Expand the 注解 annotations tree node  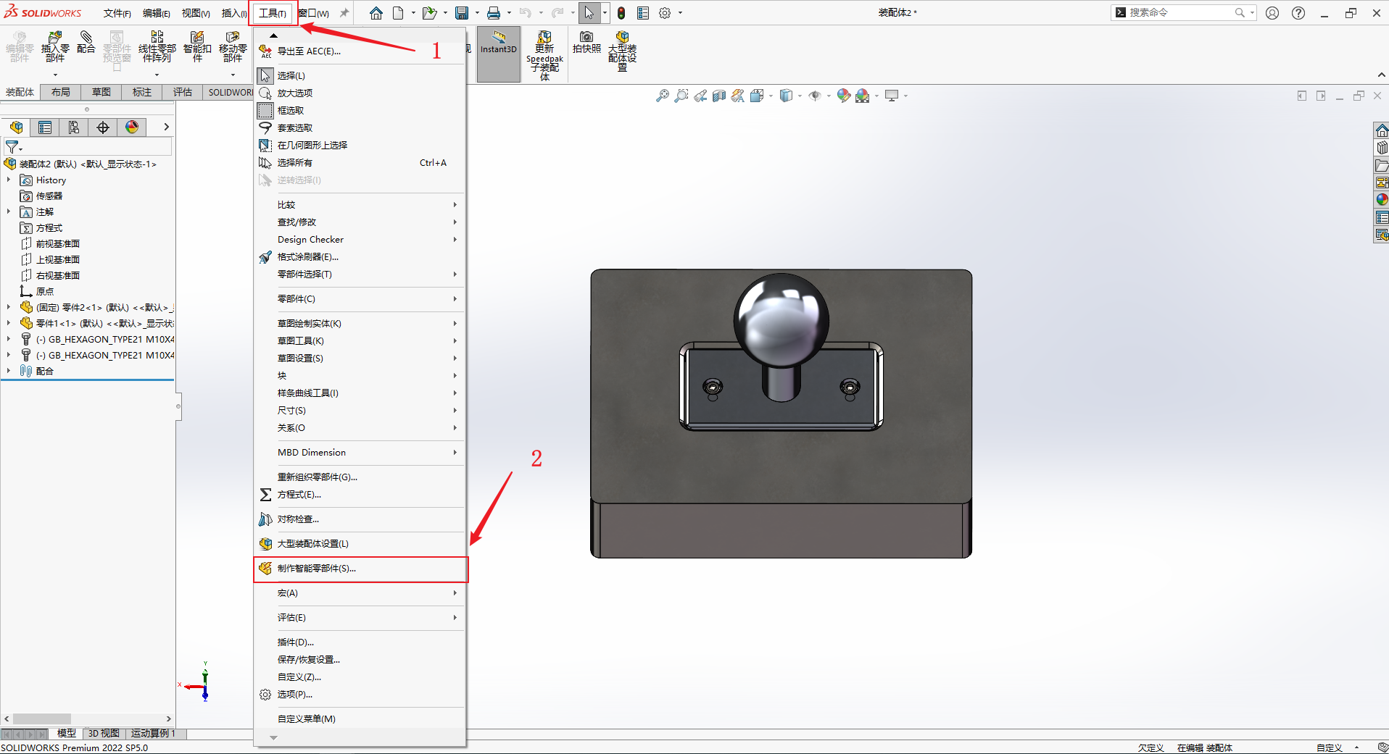9,211
